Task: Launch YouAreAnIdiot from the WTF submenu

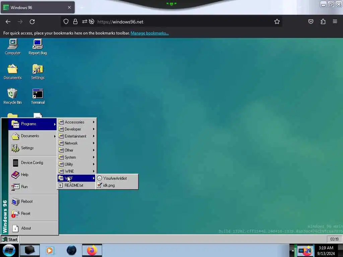Action: [117, 178]
